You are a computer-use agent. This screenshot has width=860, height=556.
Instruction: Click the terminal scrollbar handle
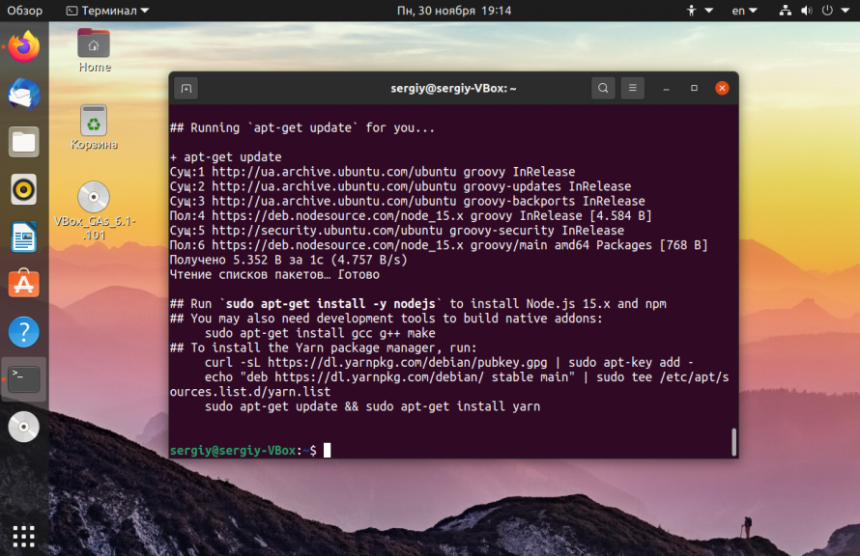point(733,441)
